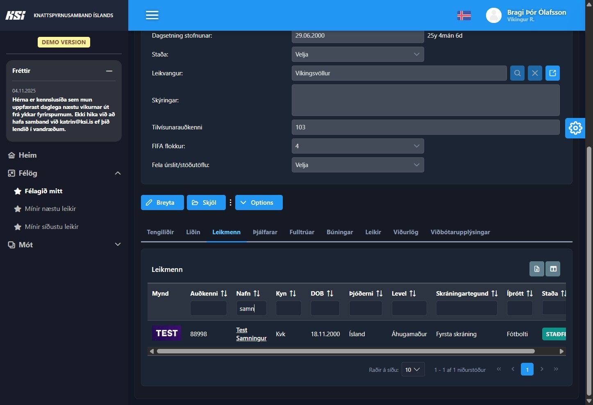
Task: Open Leikvangur in external view
Action: (552, 73)
